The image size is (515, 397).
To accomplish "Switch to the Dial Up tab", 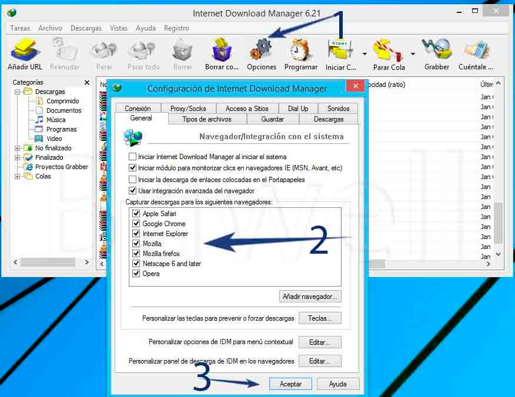I will point(298,108).
